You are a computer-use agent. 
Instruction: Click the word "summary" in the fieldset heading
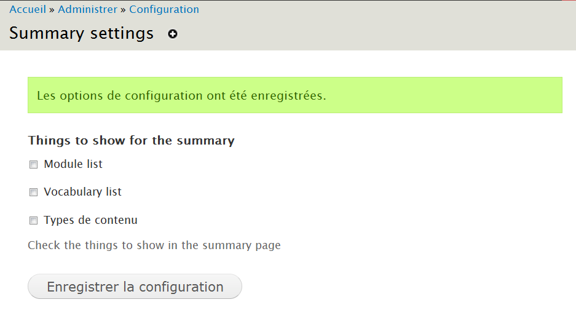point(205,140)
